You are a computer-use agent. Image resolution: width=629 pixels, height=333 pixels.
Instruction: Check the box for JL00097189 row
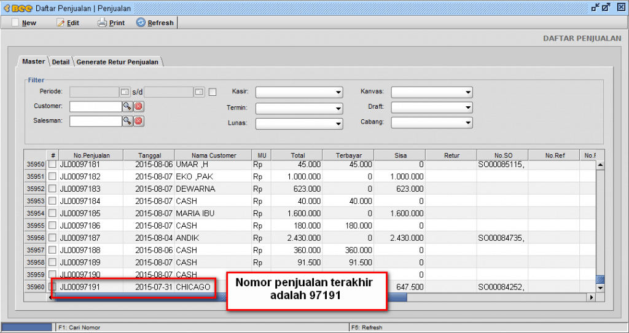[x=53, y=262]
